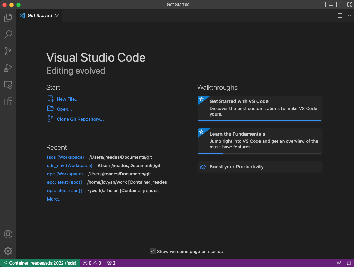Click remote indicator Container jreades/sds:2022 (fsds)
The height and width of the screenshot is (267, 354).
(x=40, y=263)
